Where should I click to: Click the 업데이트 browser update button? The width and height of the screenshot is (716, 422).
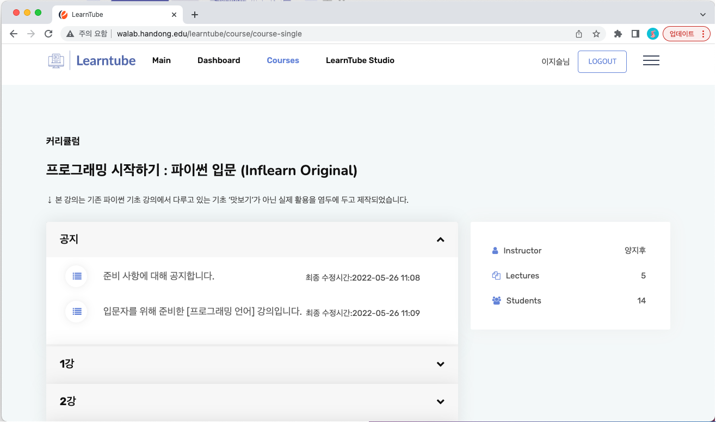tap(686, 34)
